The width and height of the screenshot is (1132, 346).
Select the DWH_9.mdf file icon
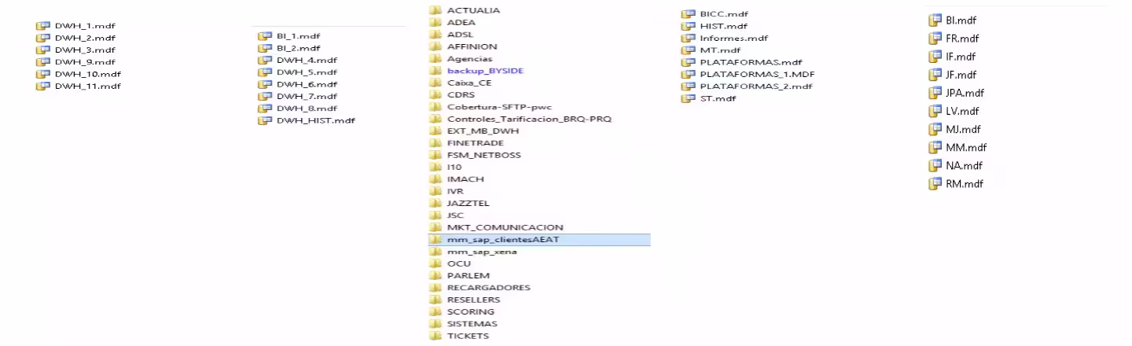coord(43,61)
